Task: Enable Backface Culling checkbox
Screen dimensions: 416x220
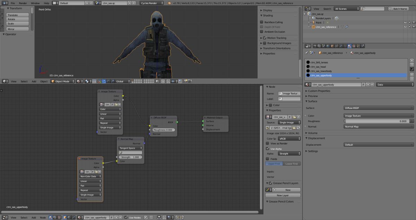Action: pos(262,22)
